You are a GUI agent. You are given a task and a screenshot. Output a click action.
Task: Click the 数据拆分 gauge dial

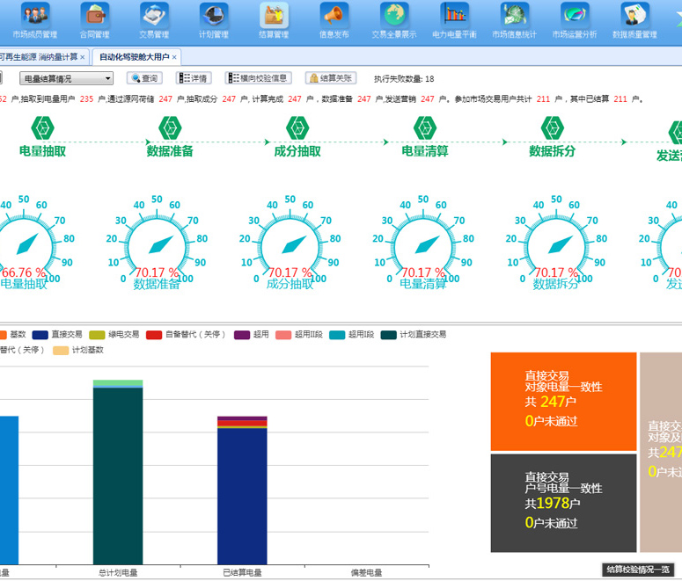[556, 246]
